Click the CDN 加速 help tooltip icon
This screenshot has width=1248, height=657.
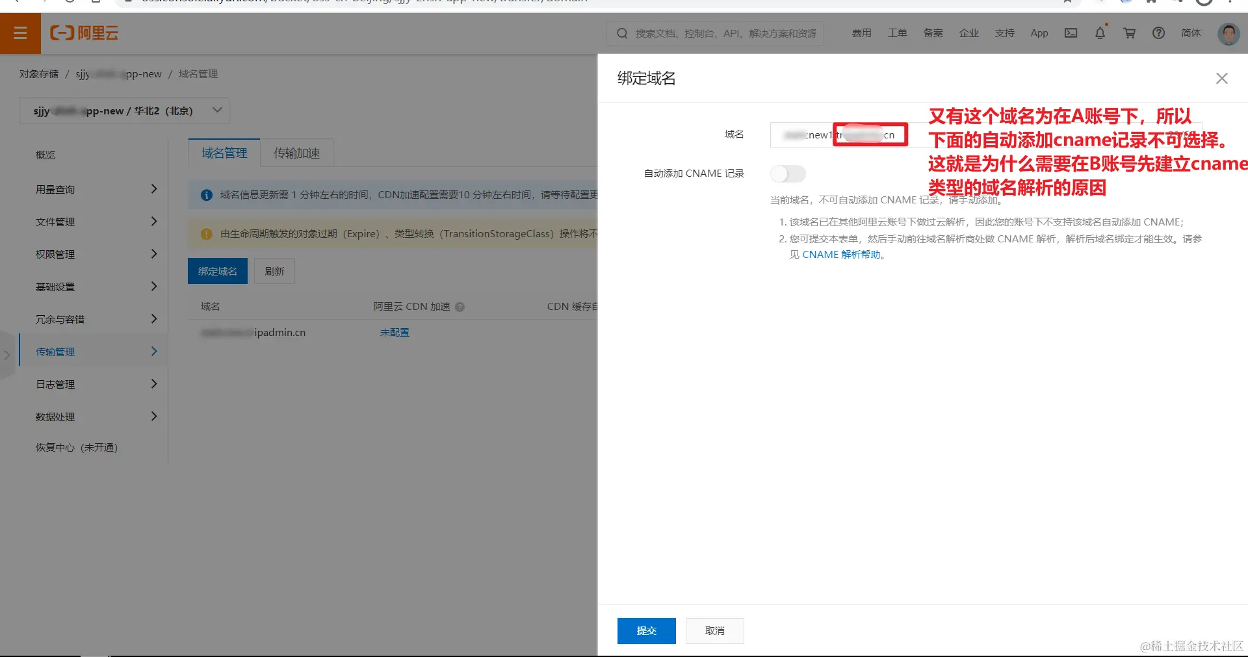click(x=460, y=307)
